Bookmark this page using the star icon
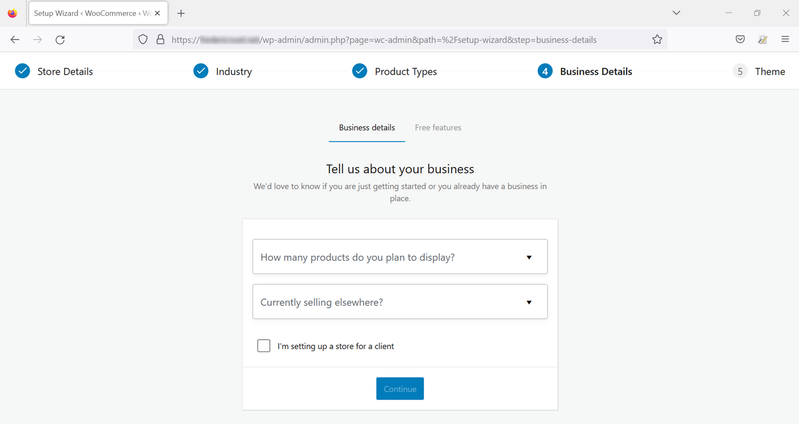Viewport: 799px width, 424px height. tap(657, 39)
